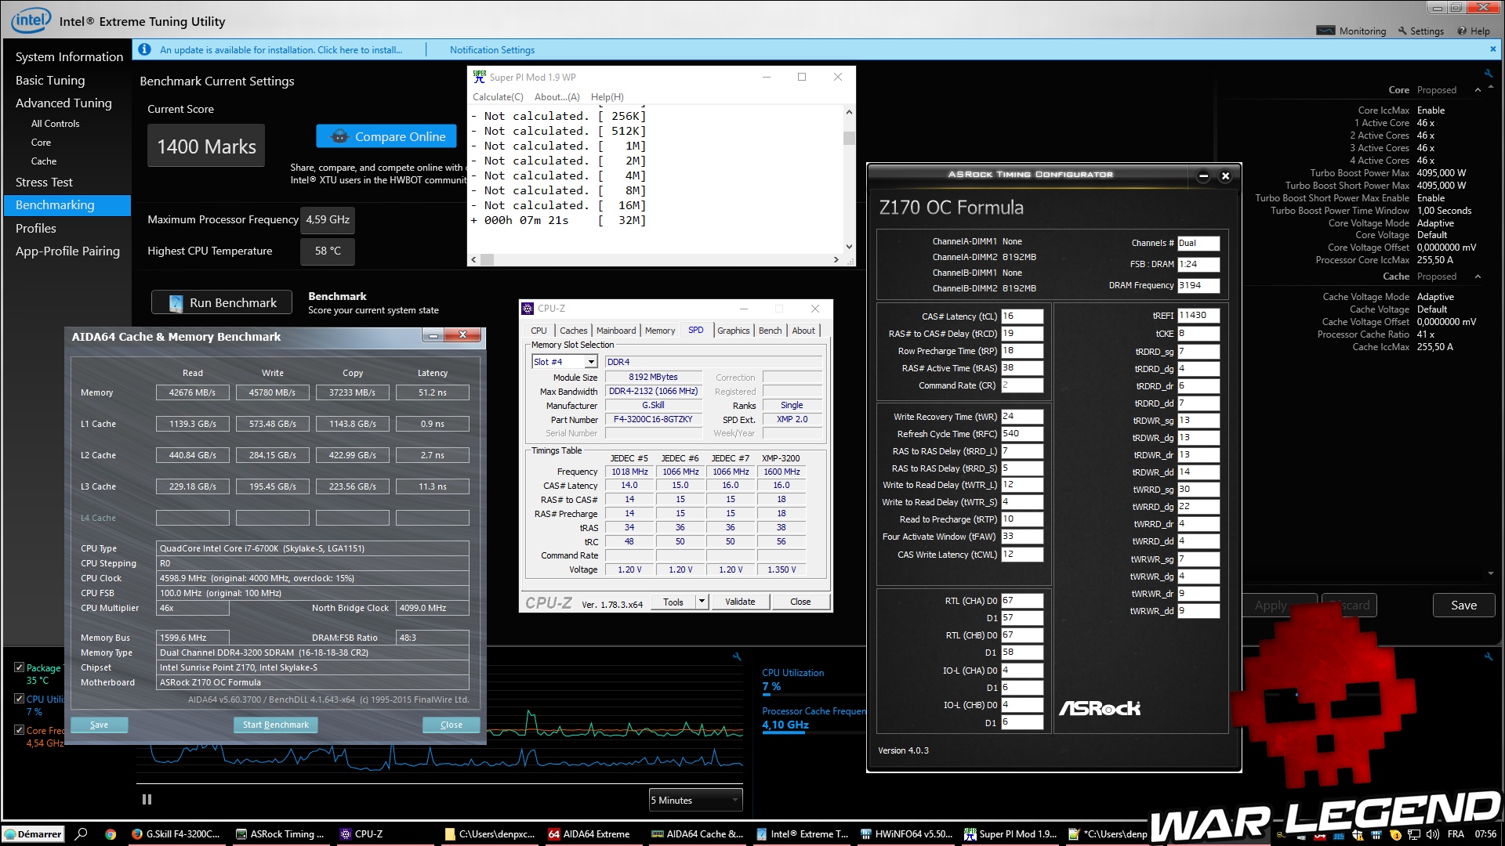The height and width of the screenshot is (846, 1505).
Task: Expand the CPU-Z Tools dropdown arrow
Action: (702, 602)
